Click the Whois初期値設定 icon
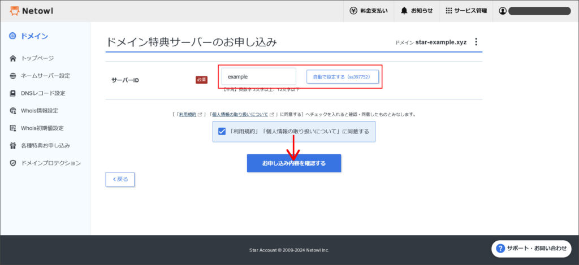The image size is (579, 265). click(13, 128)
